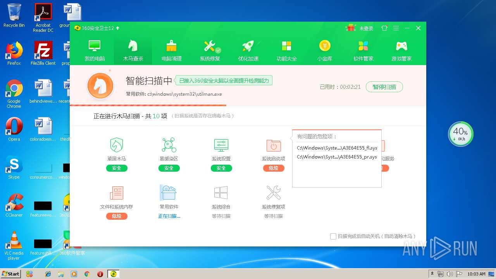Open the 360 taskbar button
The height and width of the screenshot is (279, 496).
click(113, 274)
